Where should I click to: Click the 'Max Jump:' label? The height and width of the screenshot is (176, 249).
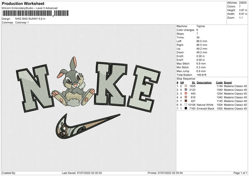(x=183, y=71)
